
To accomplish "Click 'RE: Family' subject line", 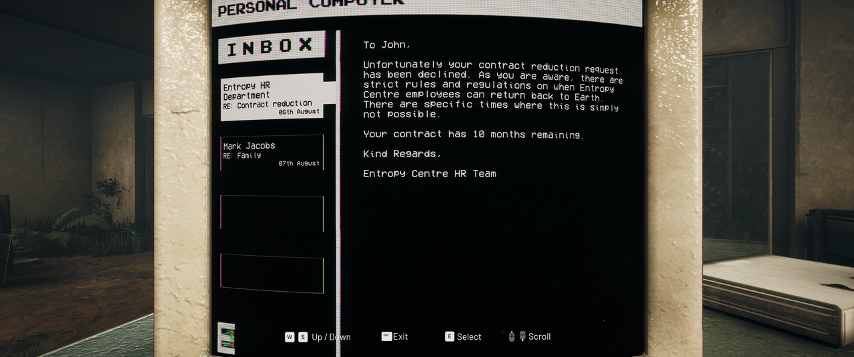I will (242, 156).
